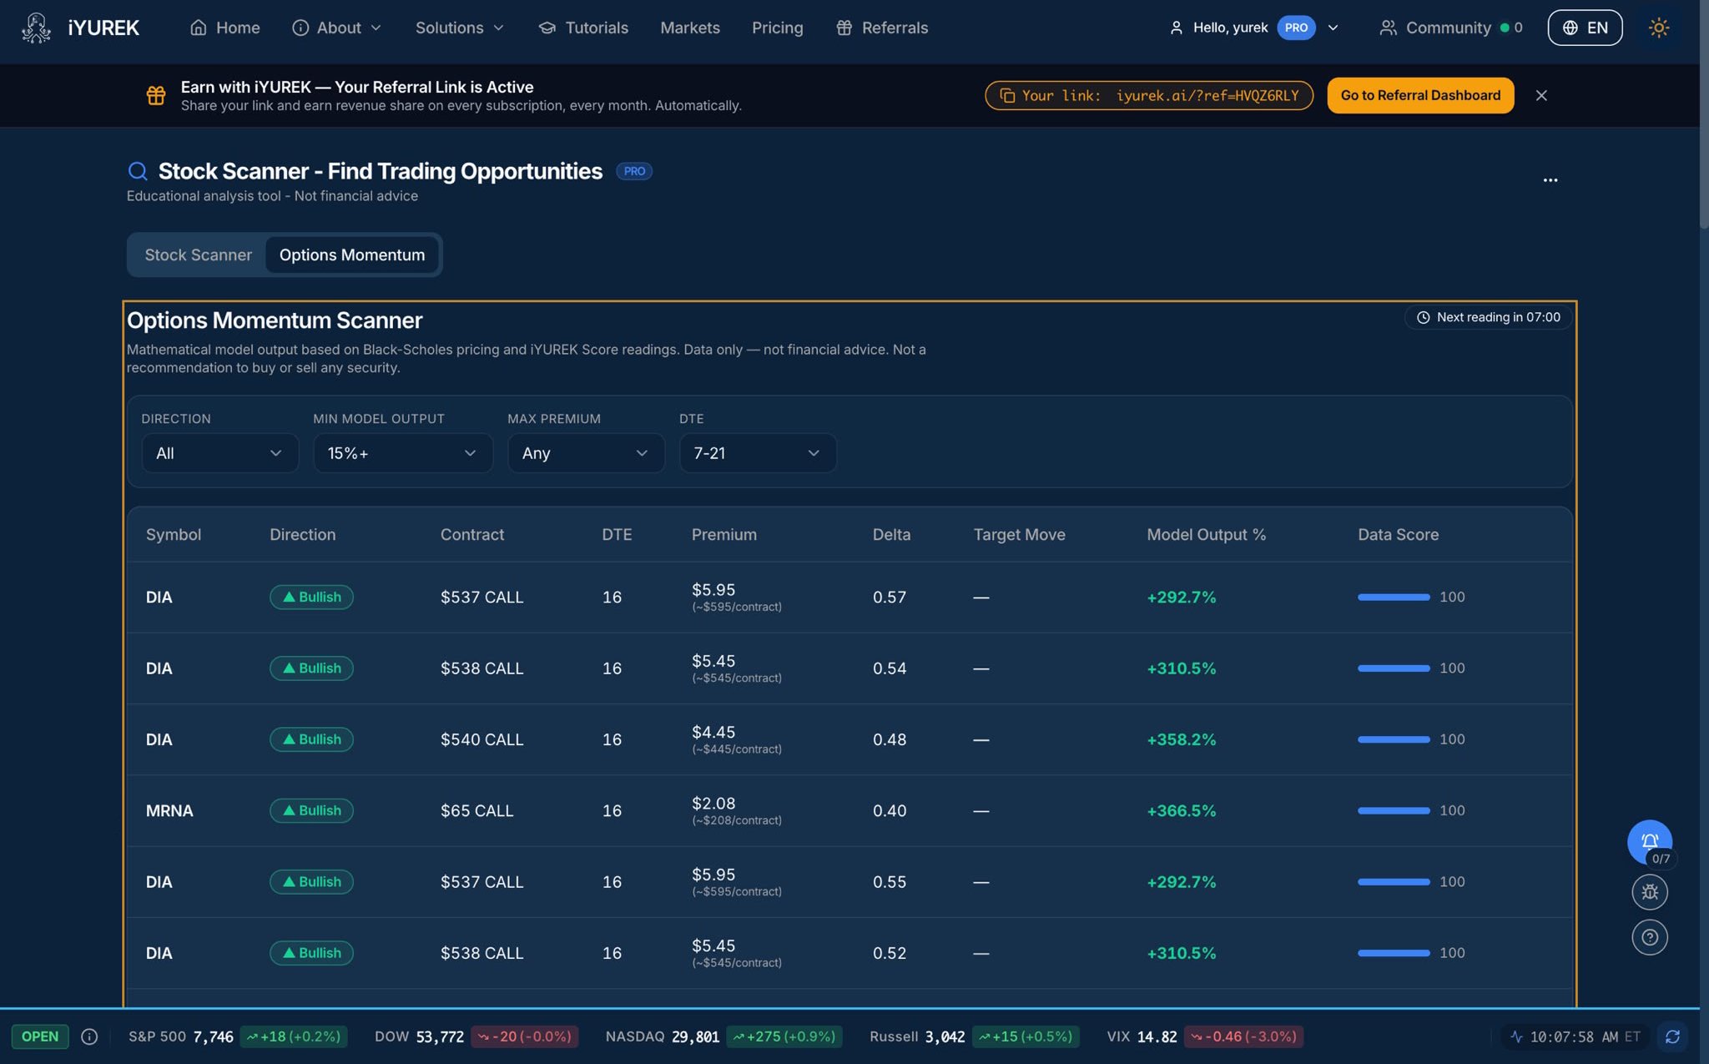
Task: Open the help question mark icon
Action: click(1650, 937)
